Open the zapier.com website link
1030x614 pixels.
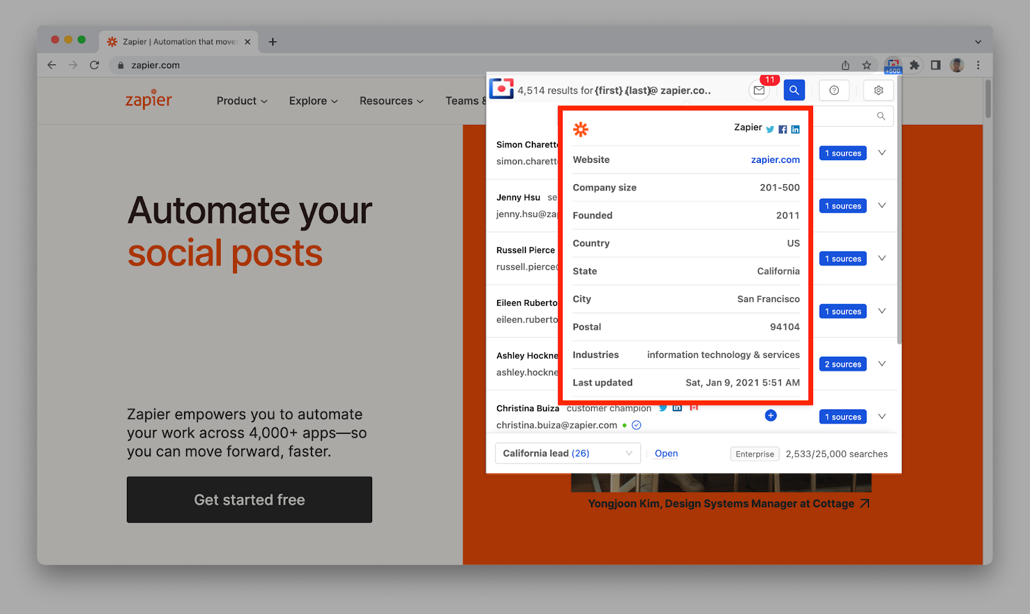[x=775, y=160]
